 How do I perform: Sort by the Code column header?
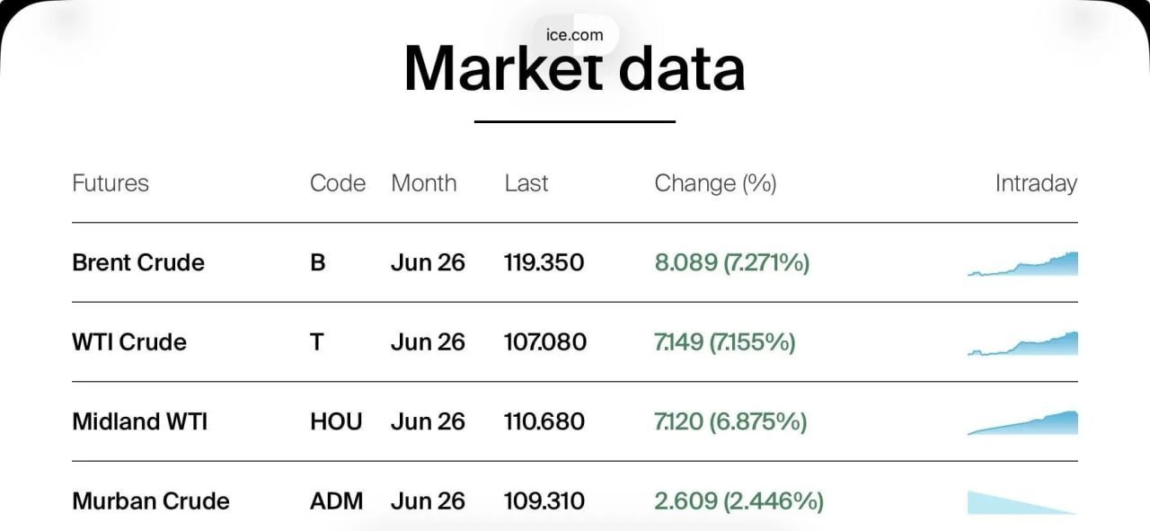pyautogui.click(x=338, y=183)
